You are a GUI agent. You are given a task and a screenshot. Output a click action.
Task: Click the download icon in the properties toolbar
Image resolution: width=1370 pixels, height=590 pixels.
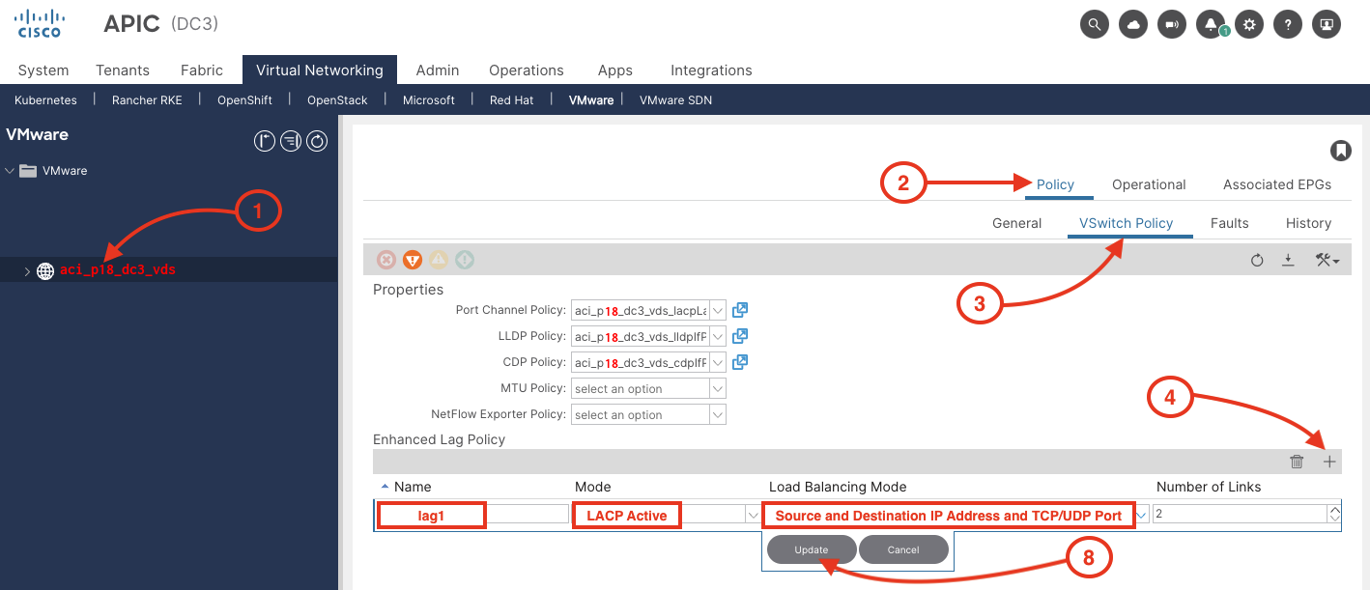[x=1288, y=260]
